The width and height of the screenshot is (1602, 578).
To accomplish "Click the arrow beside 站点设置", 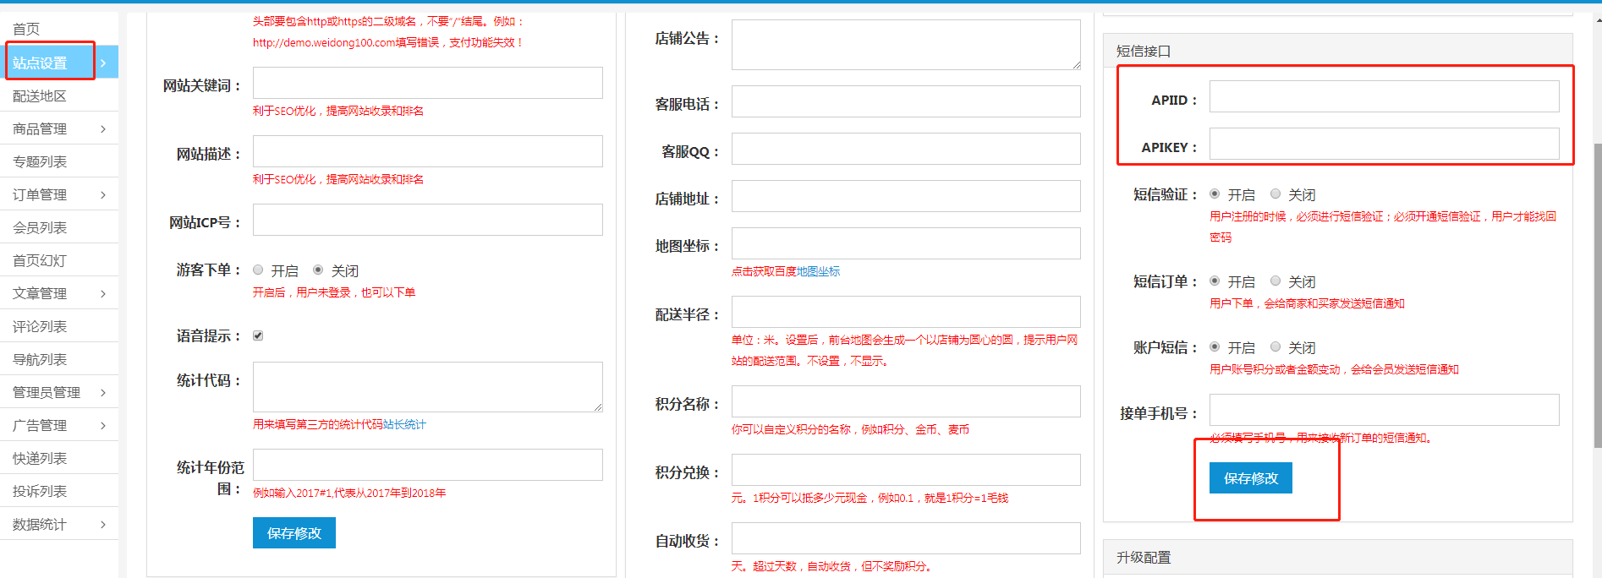I will 103,63.
